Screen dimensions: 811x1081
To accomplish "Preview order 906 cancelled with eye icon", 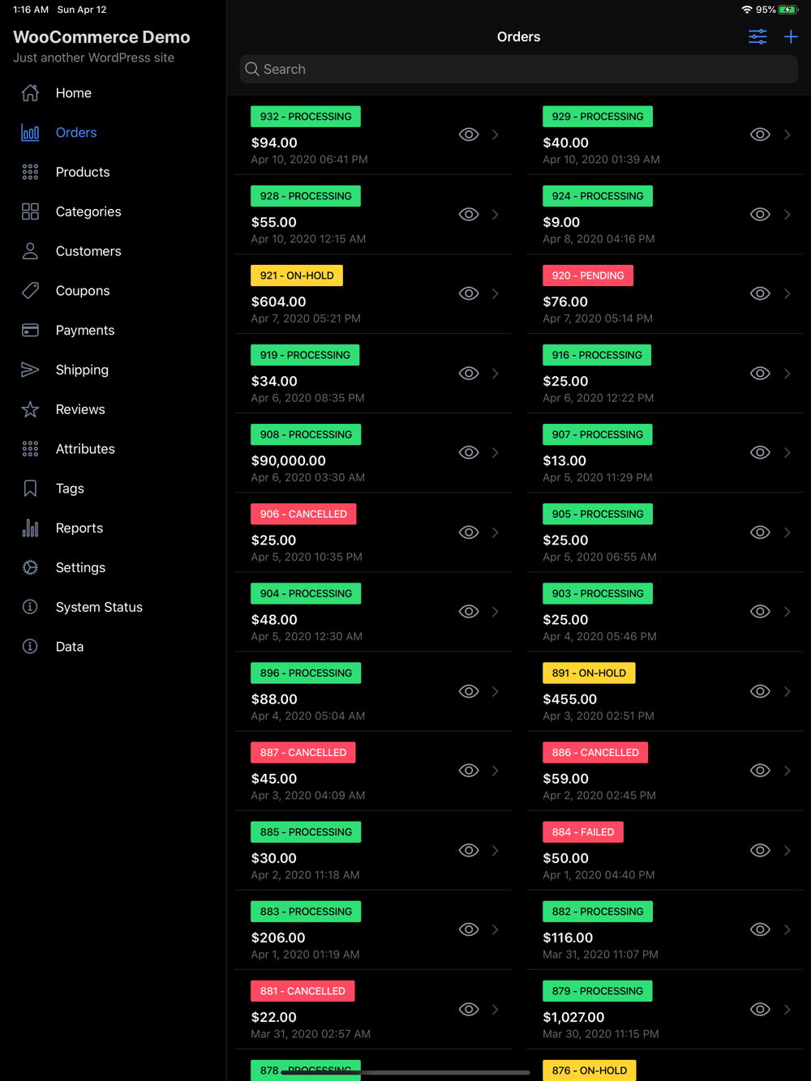I will click(x=469, y=532).
